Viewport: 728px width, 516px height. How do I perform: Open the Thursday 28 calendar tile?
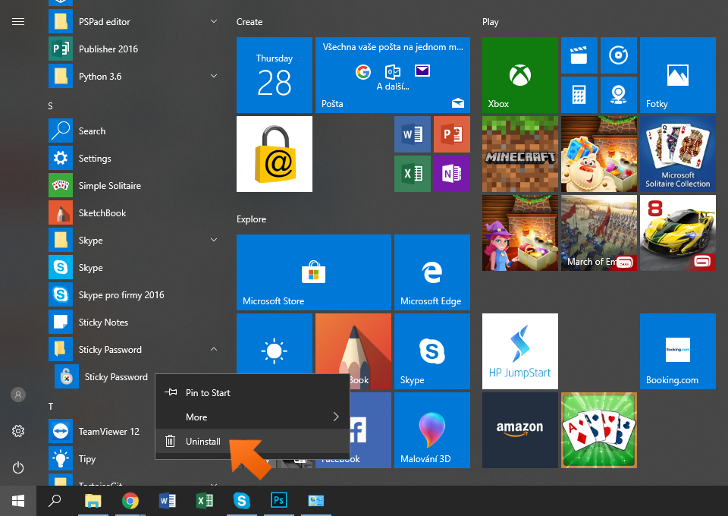pos(275,75)
